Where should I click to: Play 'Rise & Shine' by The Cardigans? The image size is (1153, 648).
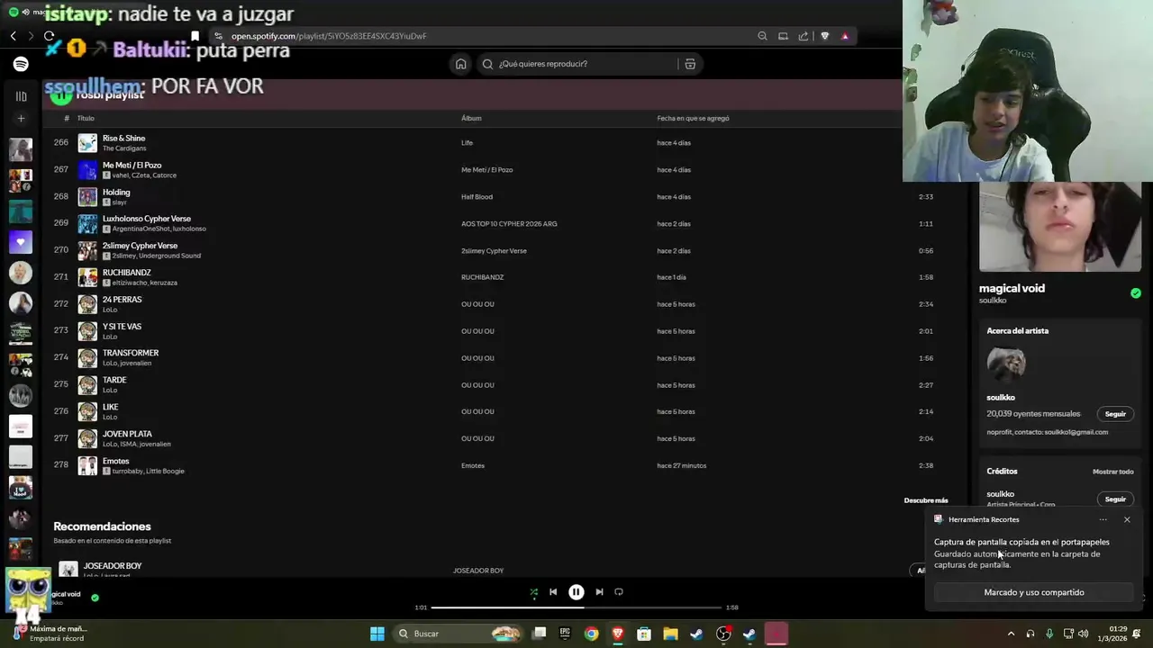[123, 139]
